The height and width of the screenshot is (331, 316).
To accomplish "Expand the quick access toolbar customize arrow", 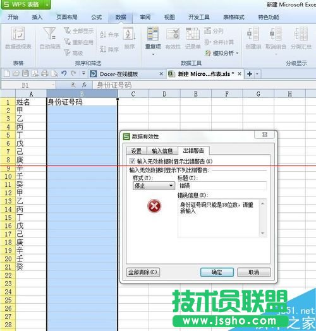I will pyautogui.click(x=83, y=73).
